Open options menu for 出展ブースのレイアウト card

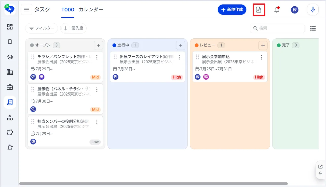[x=179, y=57]
